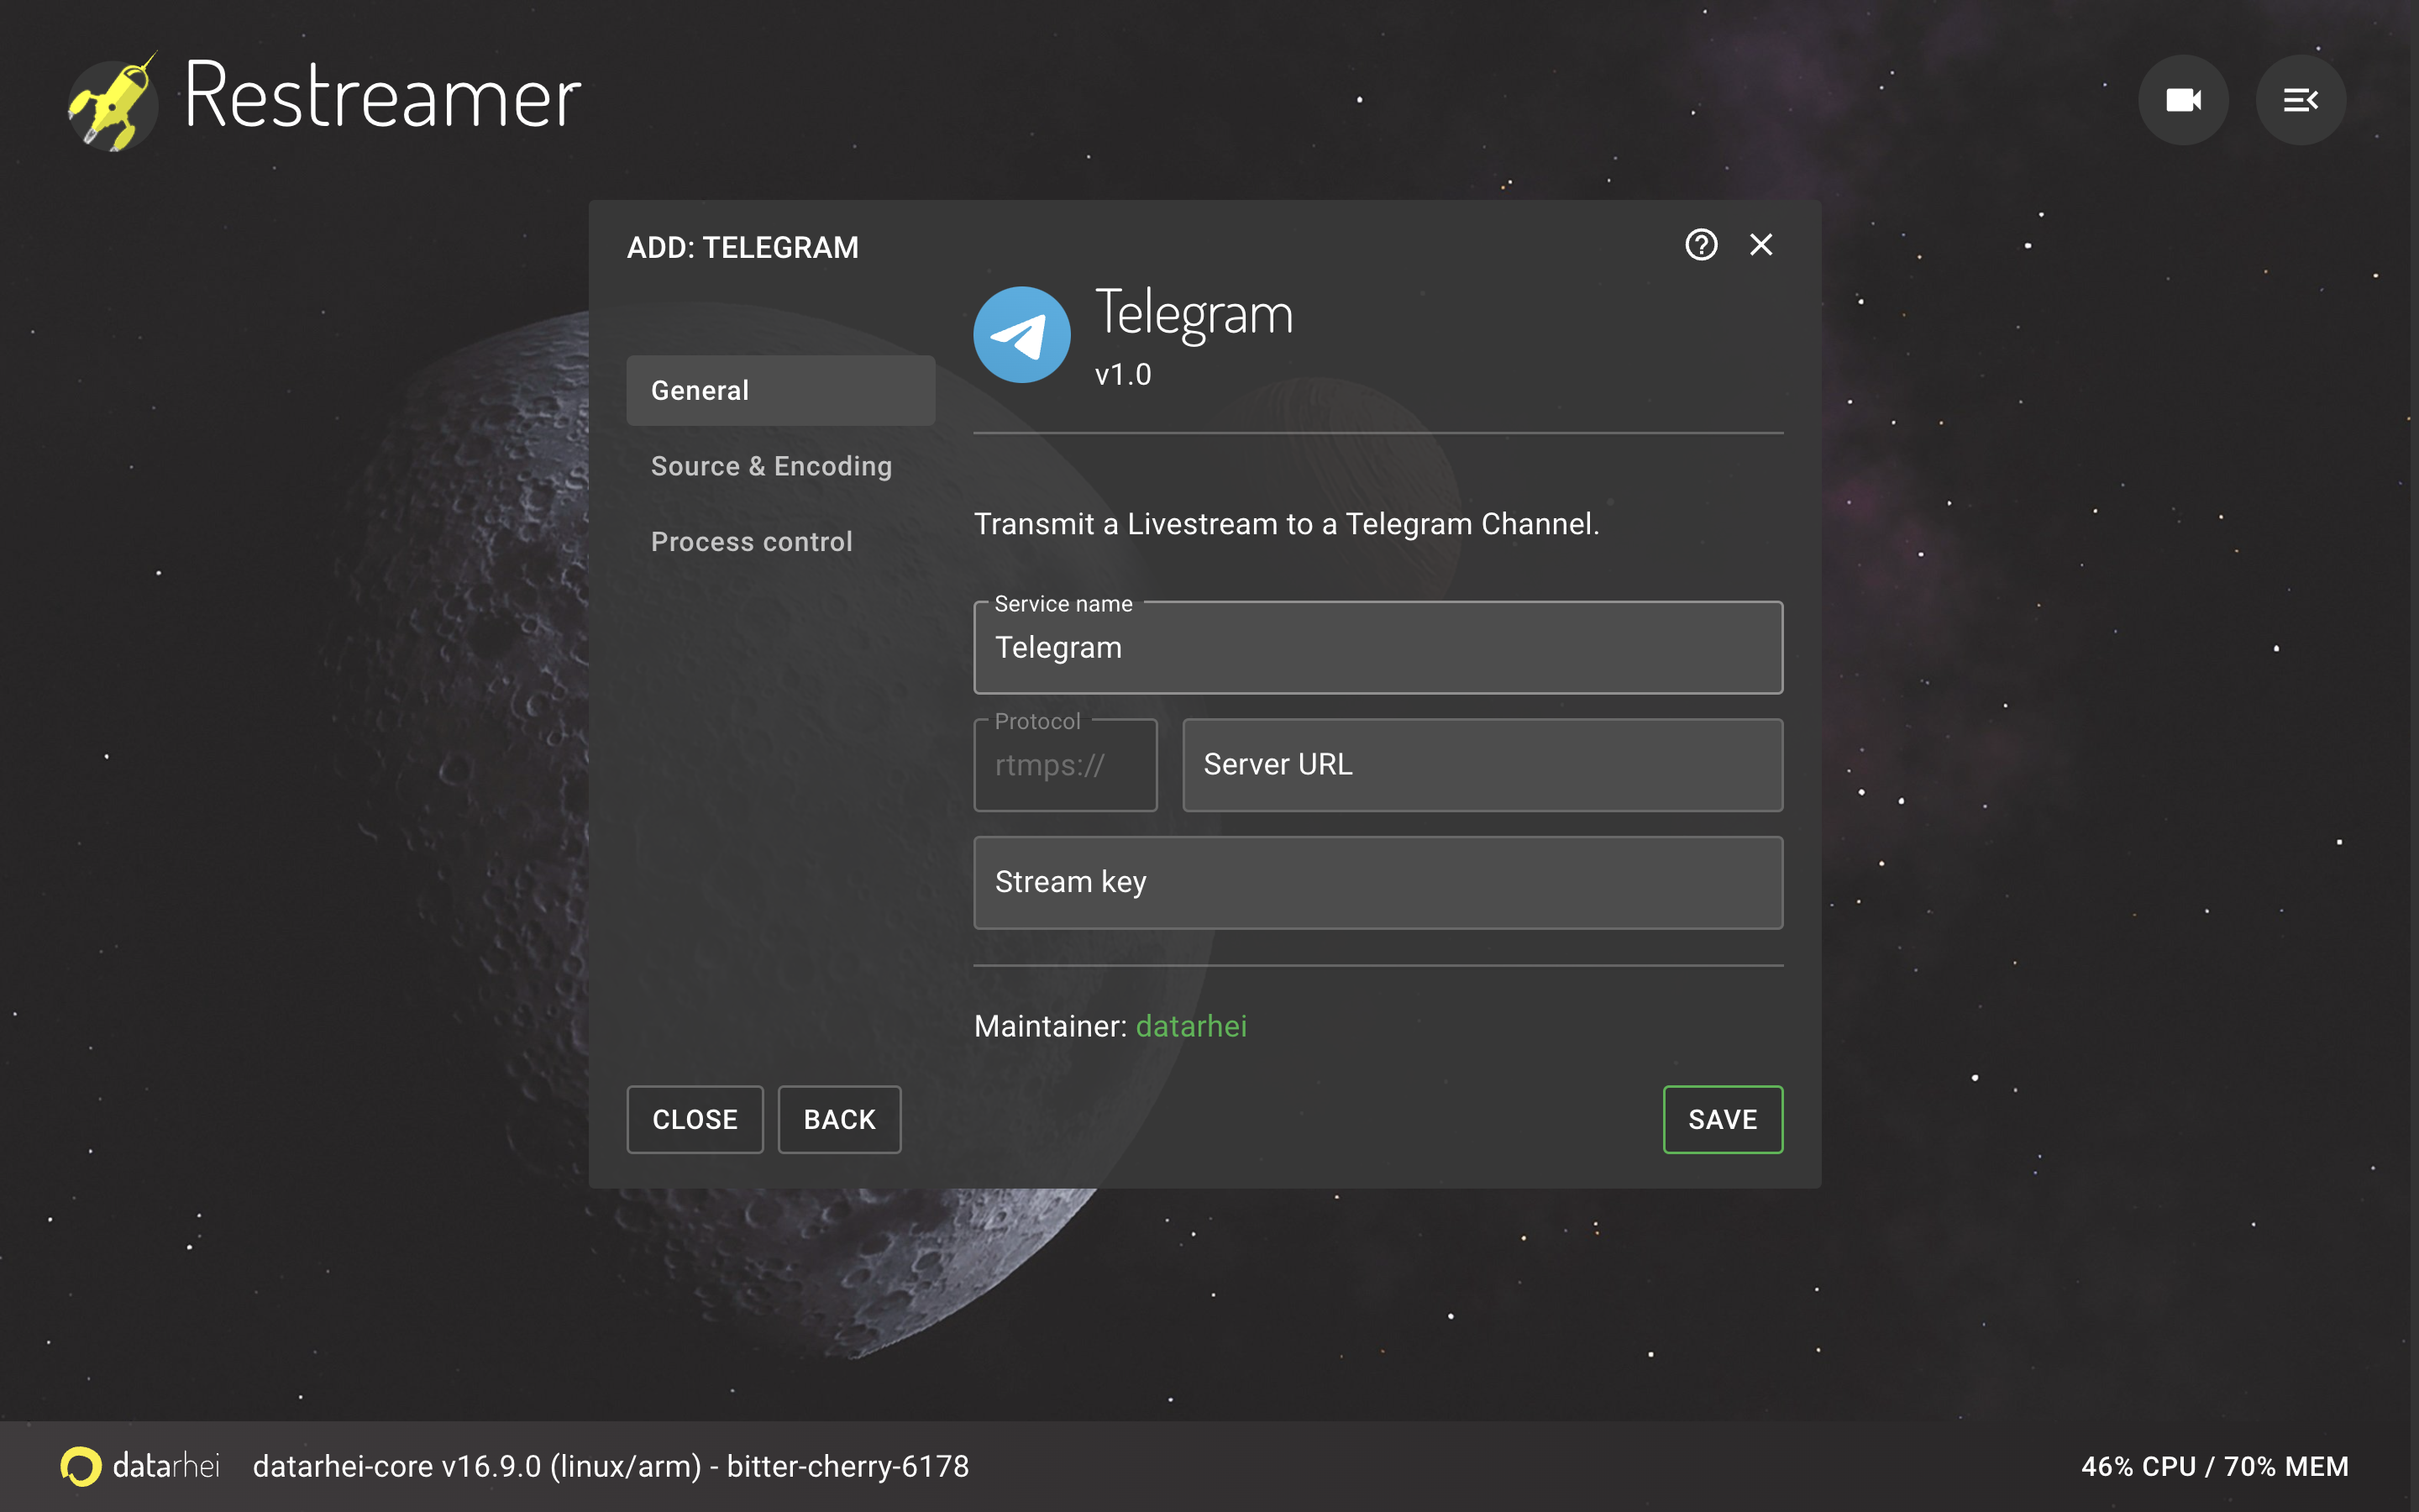Click the rtmps:// Protocol field

point(1064,765)
